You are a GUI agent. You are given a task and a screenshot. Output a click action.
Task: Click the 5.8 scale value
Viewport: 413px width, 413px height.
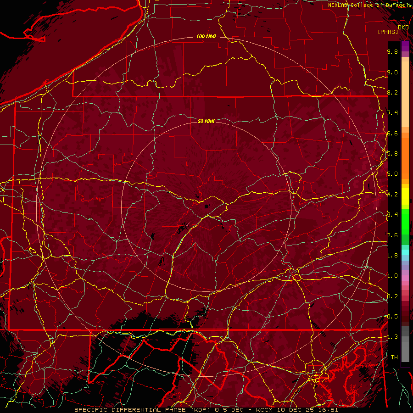(392, 154)
